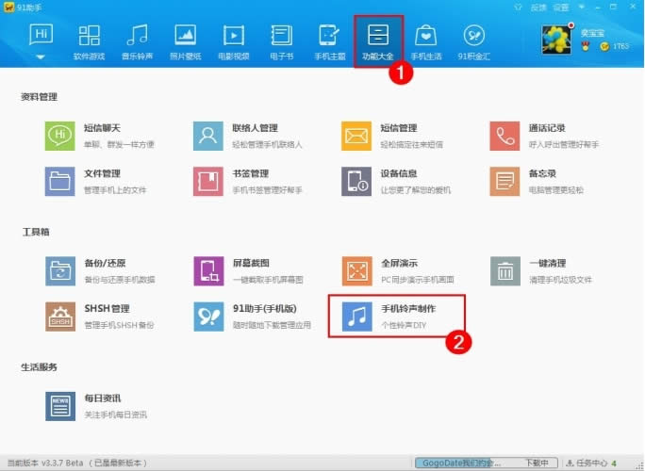This screenshot has width=645, height=471.
Task: Open 设置 settings in title bar
Action: click(x=561, y=8)
